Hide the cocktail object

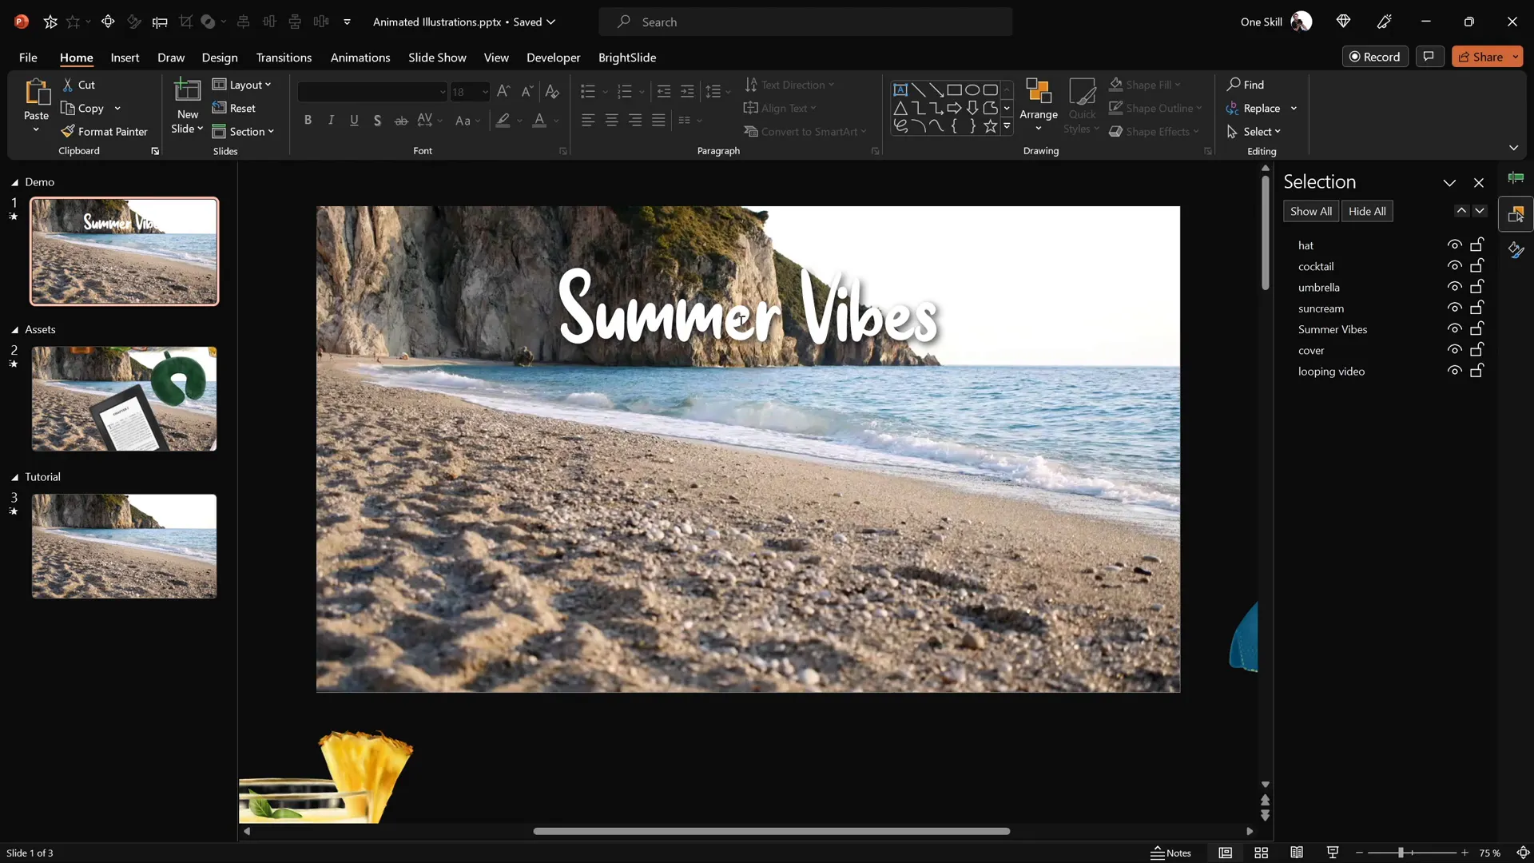pyautogui.click(x=1454, y=265)
